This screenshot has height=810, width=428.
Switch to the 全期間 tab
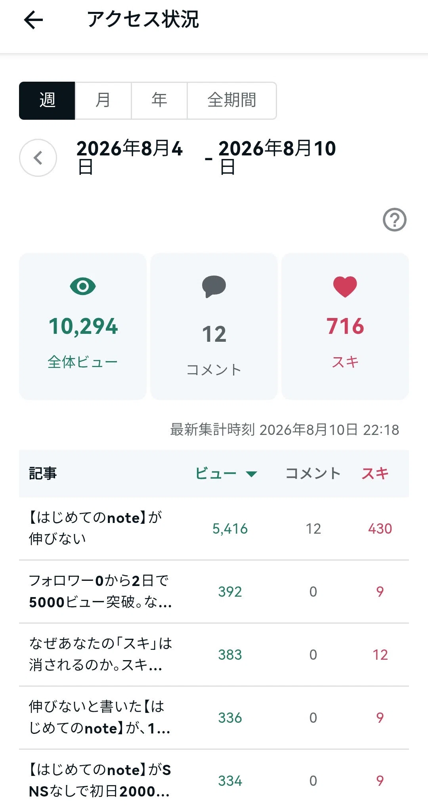coord(232,101)
